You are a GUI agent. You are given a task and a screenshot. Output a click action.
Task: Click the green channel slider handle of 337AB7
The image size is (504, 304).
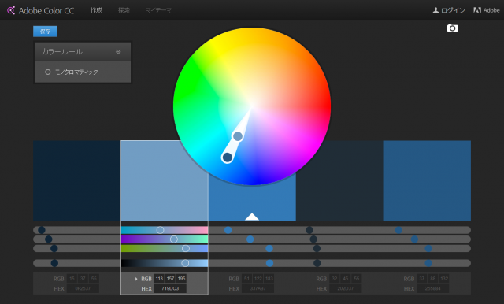pyautogui.click(x=250, y=239)
